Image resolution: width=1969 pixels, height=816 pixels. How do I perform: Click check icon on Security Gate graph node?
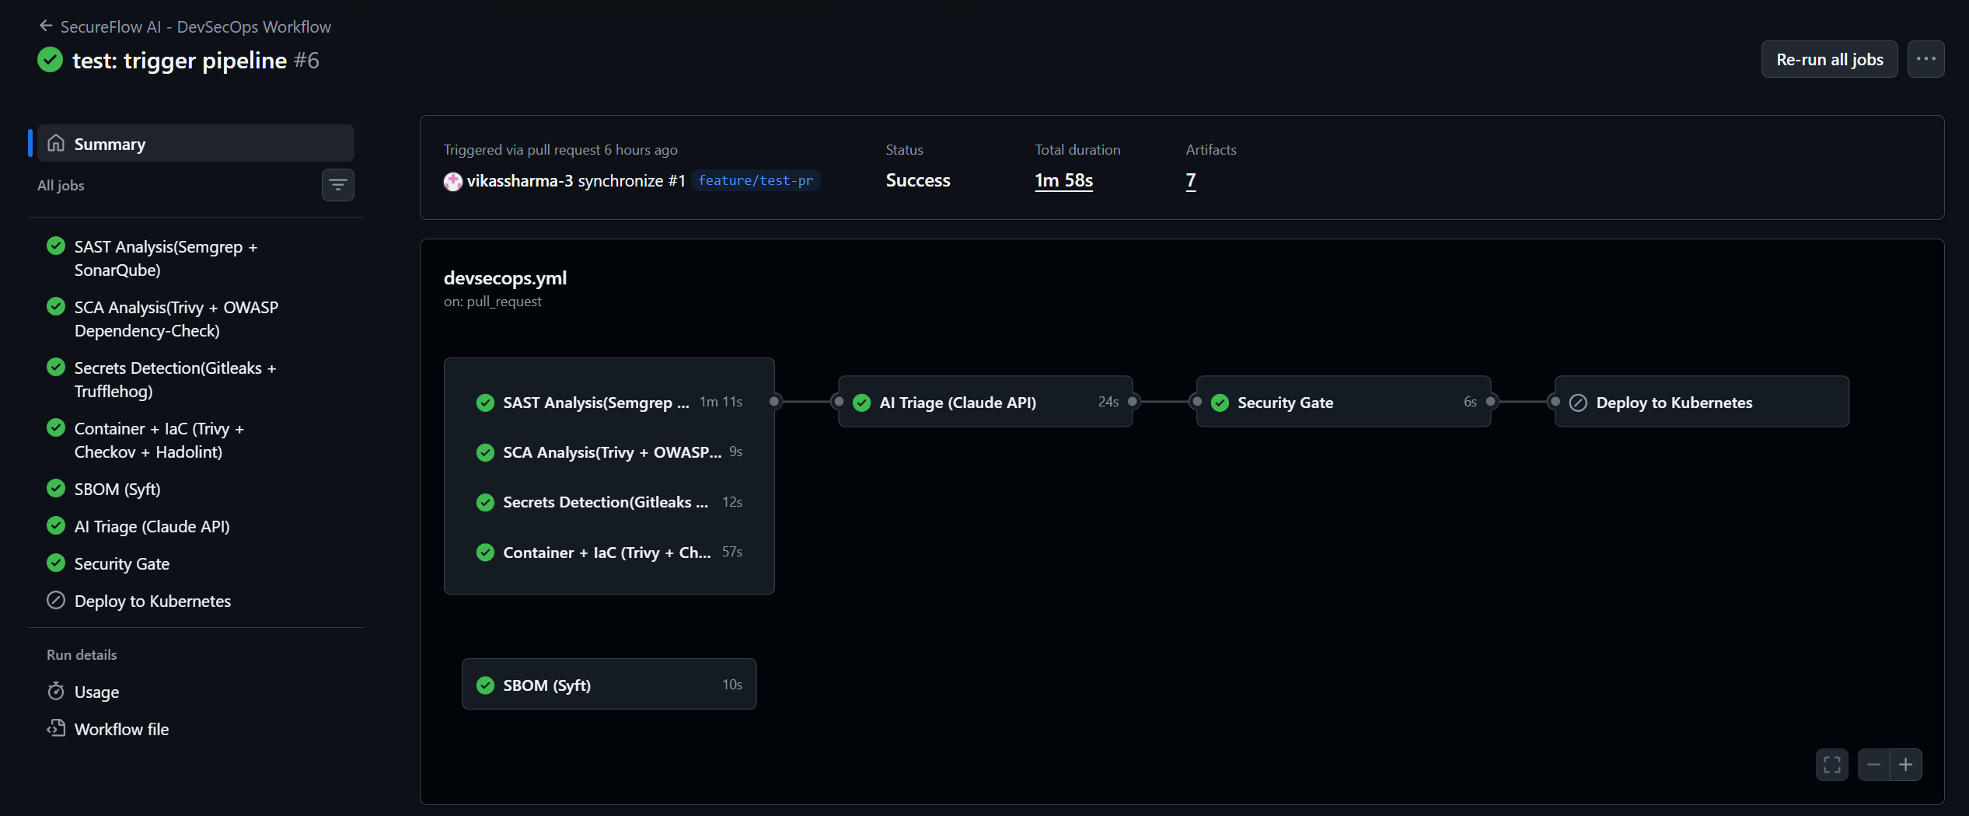[1220, 403]
